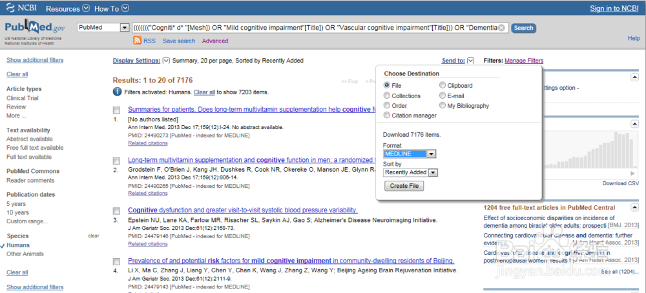The width and height of the screenshot is (646, 293).
Task: Open Related citations for PMID 24479146
Action: [148, 244]
